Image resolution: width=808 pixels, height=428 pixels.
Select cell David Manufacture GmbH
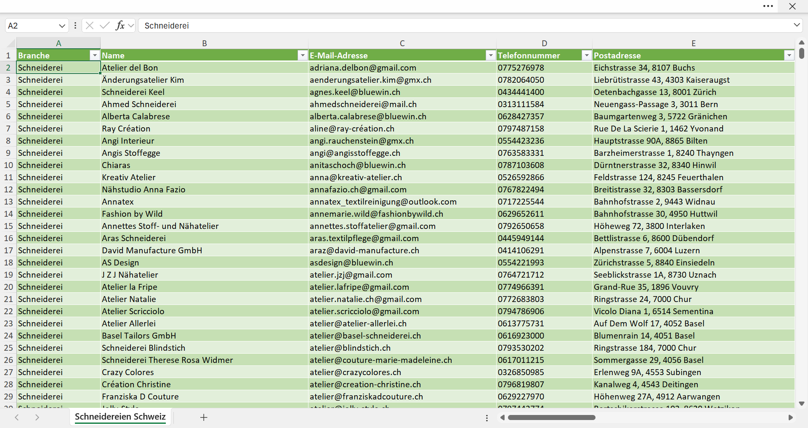[205, 250]
